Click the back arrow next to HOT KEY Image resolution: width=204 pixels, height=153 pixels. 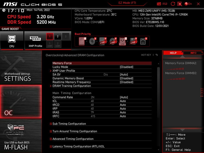click(x=157, y=55)
